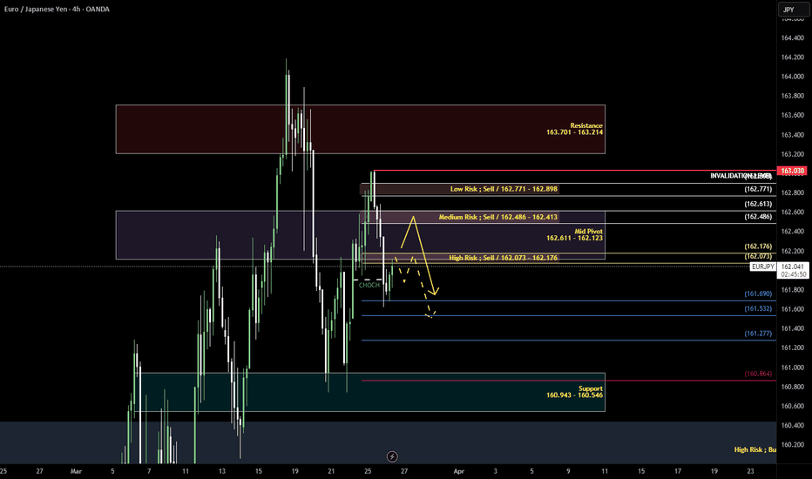Select the High Risk Sell 162.073 - 162.176 label
This screenshot has width=812, height=479.
point(503,258)
